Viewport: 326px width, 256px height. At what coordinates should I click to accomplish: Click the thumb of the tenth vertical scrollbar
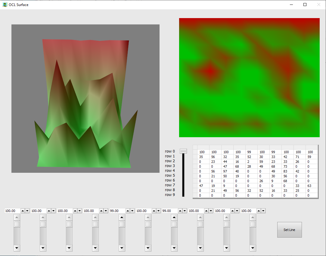point(253,224)
